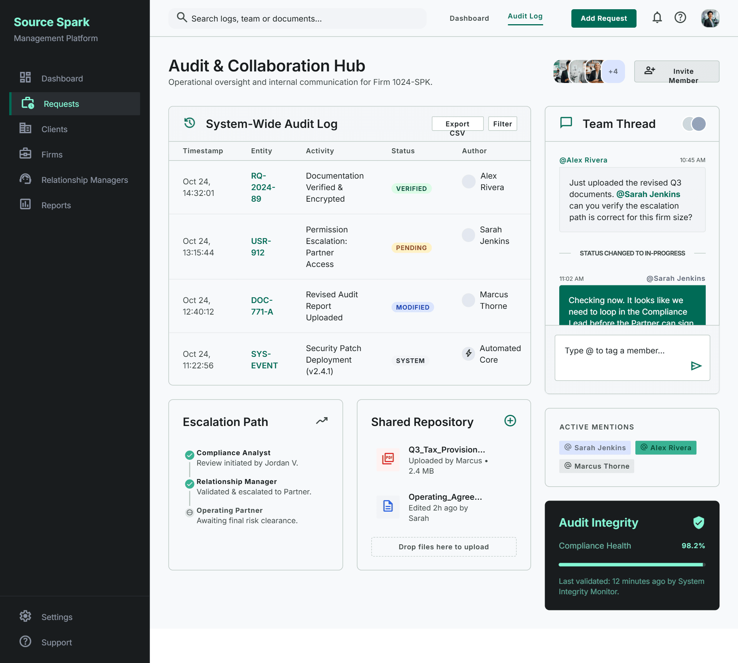Click the VERIFIED status badge
This screenshot has height=663, width=738.
tap(411, 189)
